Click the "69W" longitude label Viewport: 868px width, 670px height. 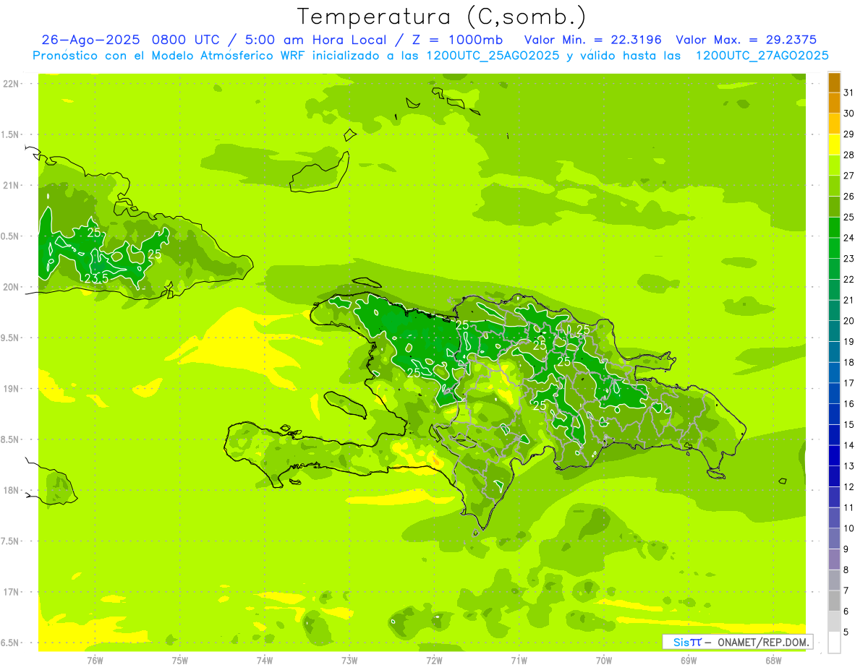coord(689,661)
